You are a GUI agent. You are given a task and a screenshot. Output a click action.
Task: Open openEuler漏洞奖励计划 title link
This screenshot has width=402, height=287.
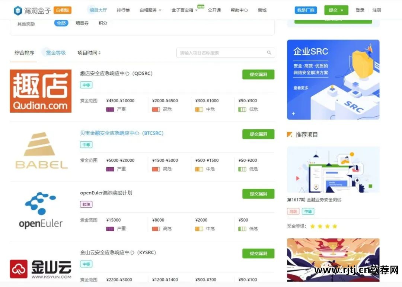(x=106, y=193)
